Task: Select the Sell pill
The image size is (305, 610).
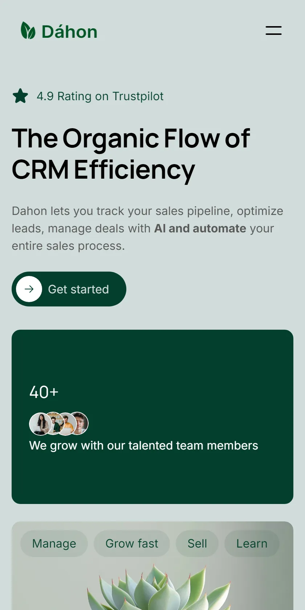Action: (197, 544)
